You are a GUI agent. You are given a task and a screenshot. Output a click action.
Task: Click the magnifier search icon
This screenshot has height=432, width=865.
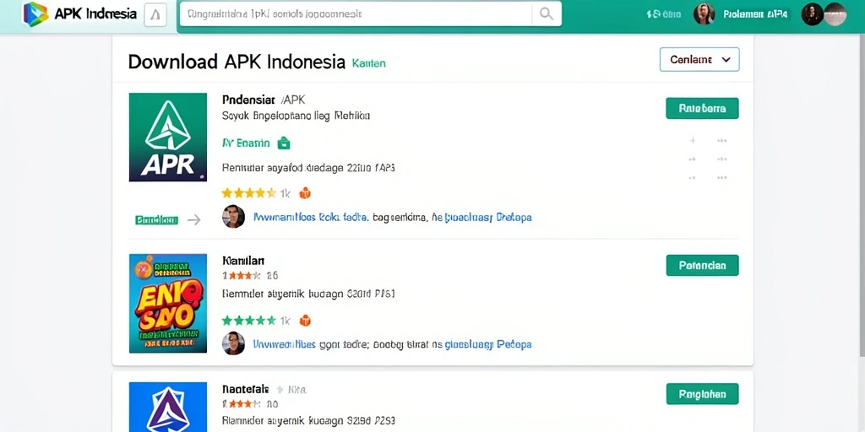tap(547, 13)
